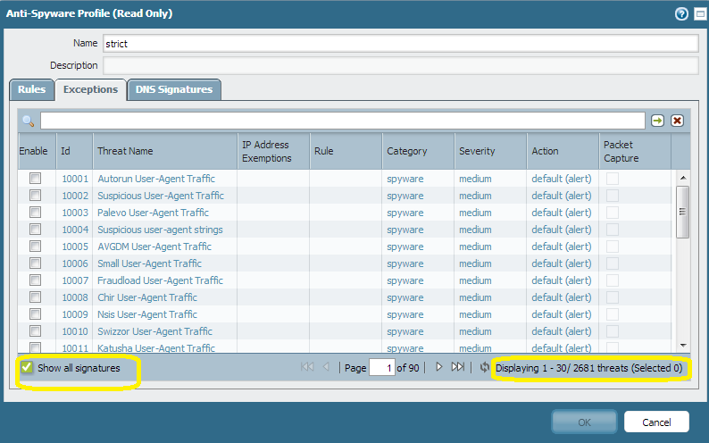Click the Category column header
Screen dimensions: 709x443
(418, 151)
